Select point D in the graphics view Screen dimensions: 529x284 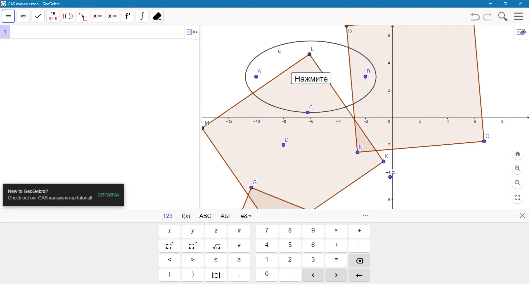tap(283, 145)
